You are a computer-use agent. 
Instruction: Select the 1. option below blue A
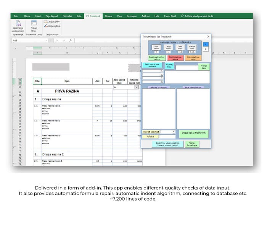pos(206,49)
